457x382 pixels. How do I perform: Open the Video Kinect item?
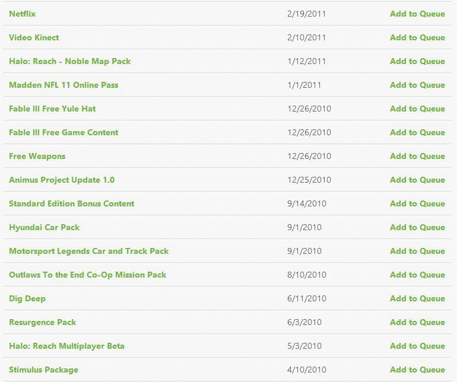(34, 37)
